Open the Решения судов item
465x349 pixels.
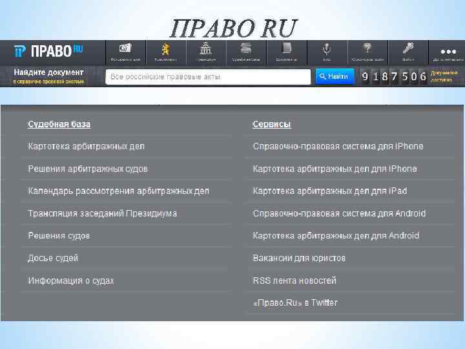(x=59, y=236)
